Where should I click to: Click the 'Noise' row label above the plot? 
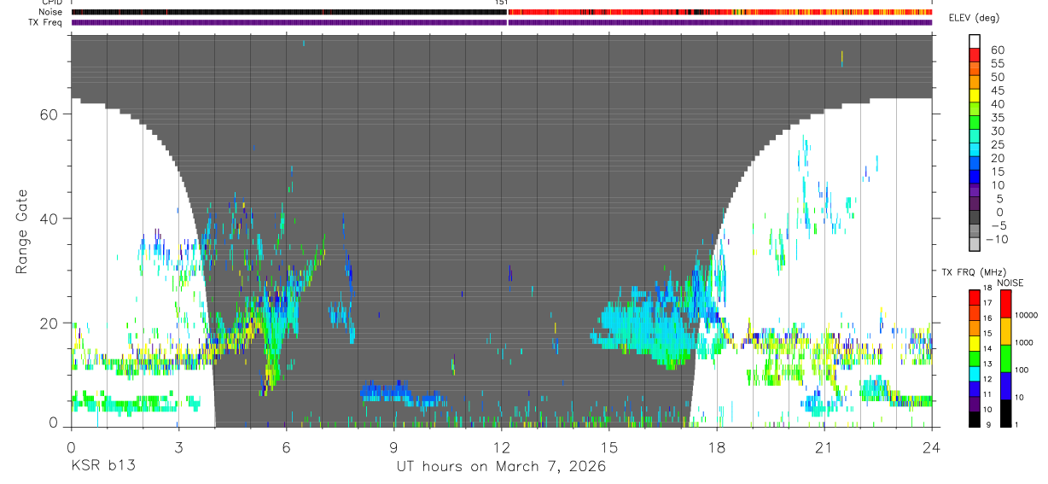point(50,12)
